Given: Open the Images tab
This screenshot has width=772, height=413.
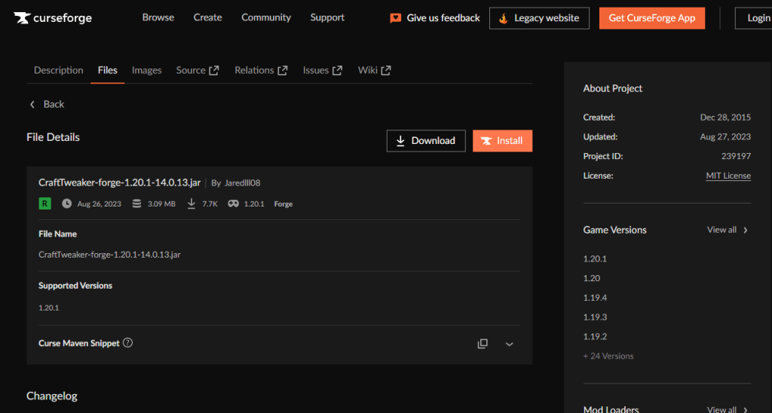Looking at the screenshot, I should click(146, 70).
